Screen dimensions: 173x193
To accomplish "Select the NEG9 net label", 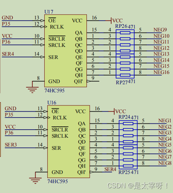I will (x=160, y=30).
